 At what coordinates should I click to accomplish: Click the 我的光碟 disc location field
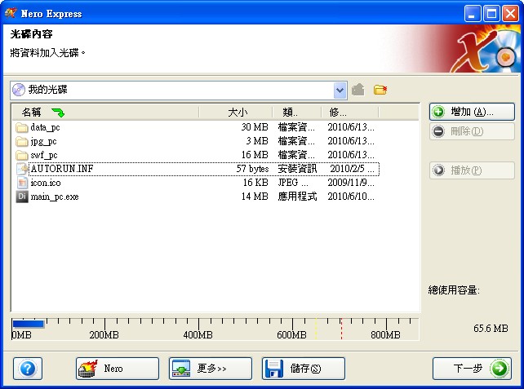click(x=179, y=91)
